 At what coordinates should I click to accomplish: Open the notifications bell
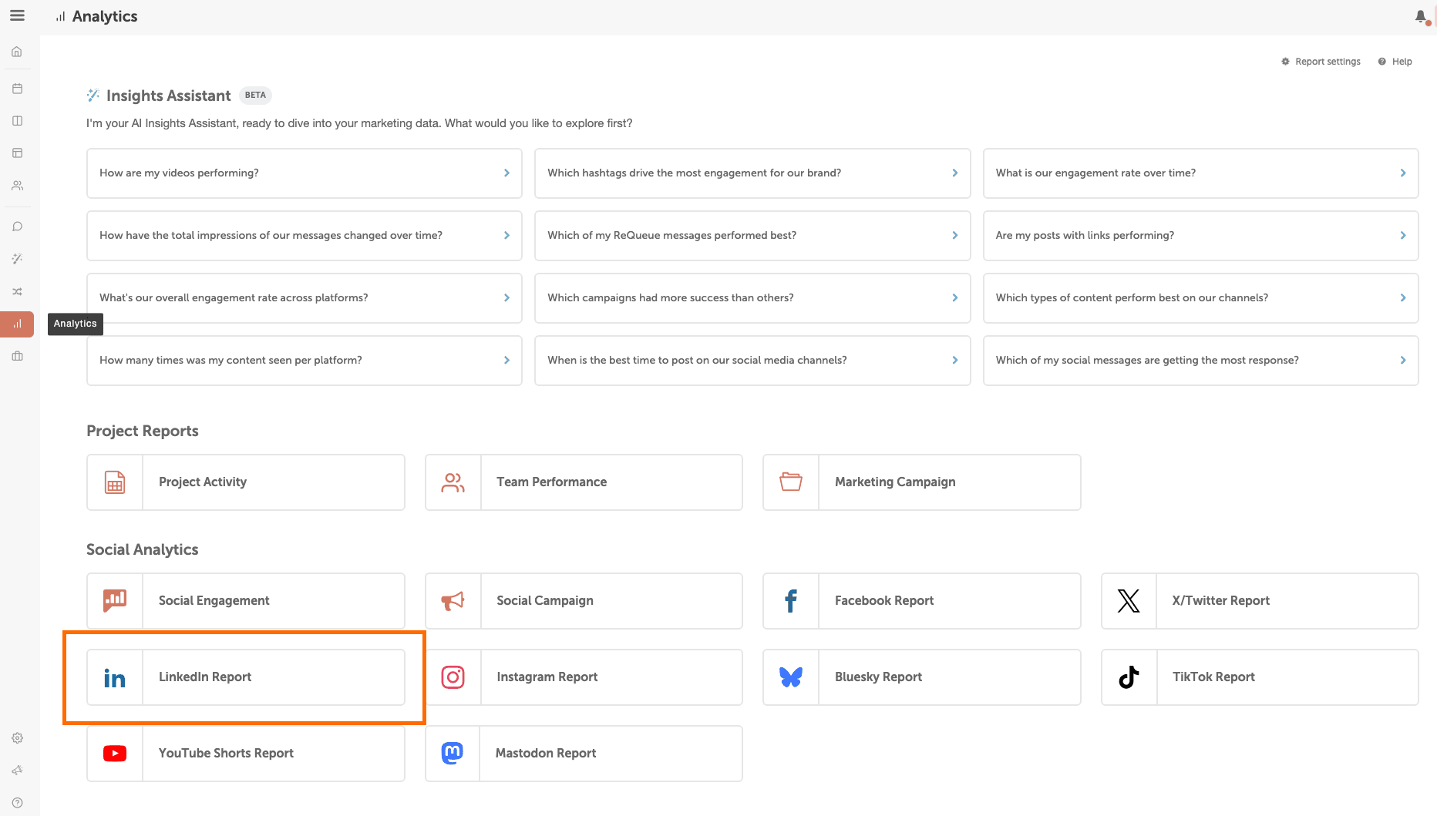coord(1421,16)
